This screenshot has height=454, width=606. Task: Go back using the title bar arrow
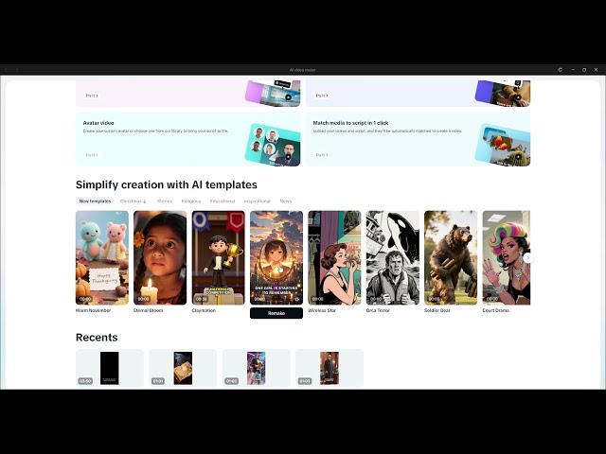click(x=7, y=70)
